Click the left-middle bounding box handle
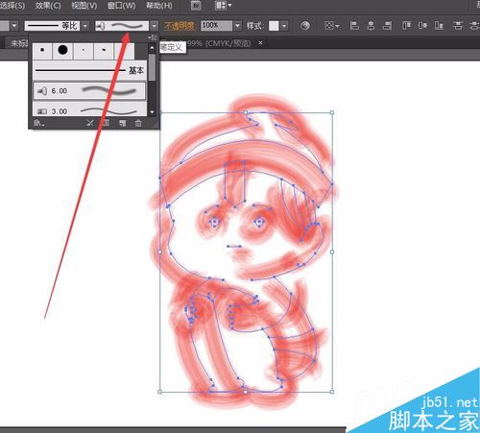This screenshot has width=480, height=433. click(x=160, y=253)
